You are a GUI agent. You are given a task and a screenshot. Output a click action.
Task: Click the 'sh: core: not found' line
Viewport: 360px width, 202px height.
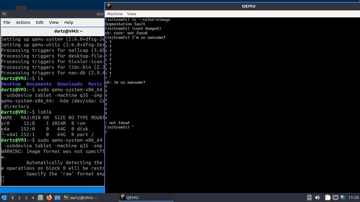126,33
